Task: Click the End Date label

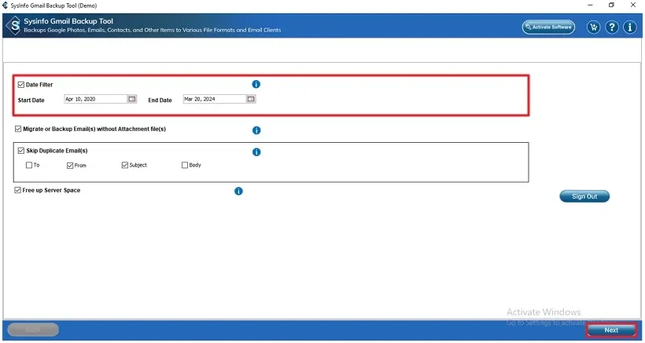Action: click(160, 100)
